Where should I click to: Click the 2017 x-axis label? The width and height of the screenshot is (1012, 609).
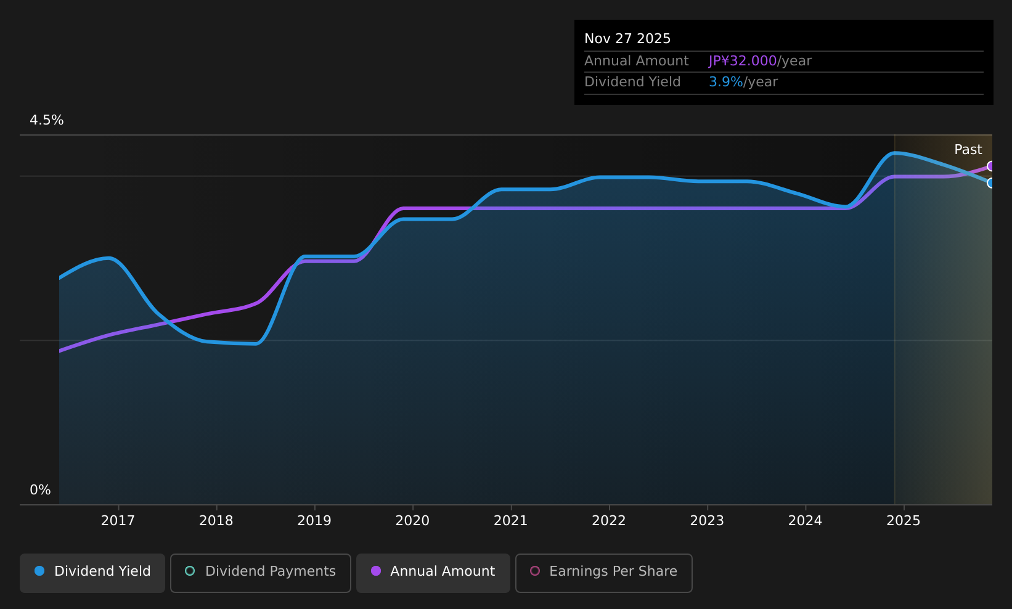(118, 521)
